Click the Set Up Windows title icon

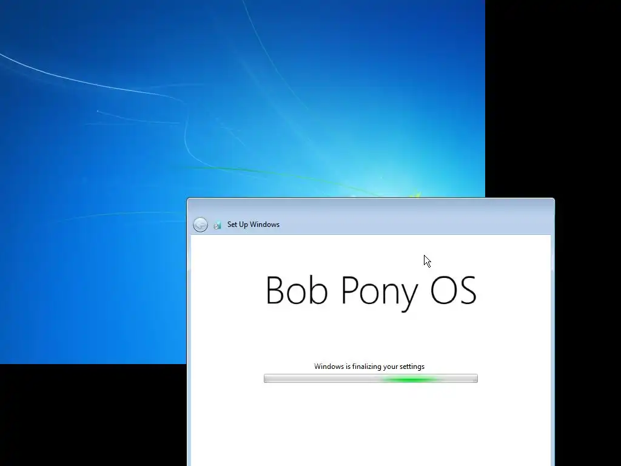coord(218,225)
